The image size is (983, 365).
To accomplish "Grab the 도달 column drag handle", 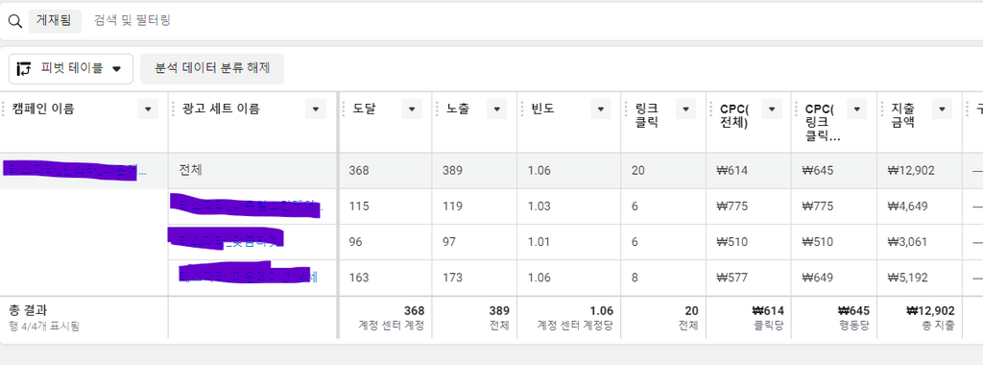I will pos(345,109).
